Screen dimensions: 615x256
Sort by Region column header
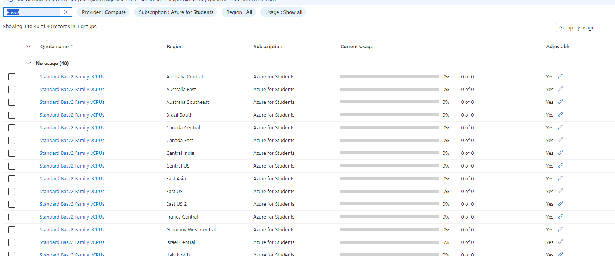[175, 46]
